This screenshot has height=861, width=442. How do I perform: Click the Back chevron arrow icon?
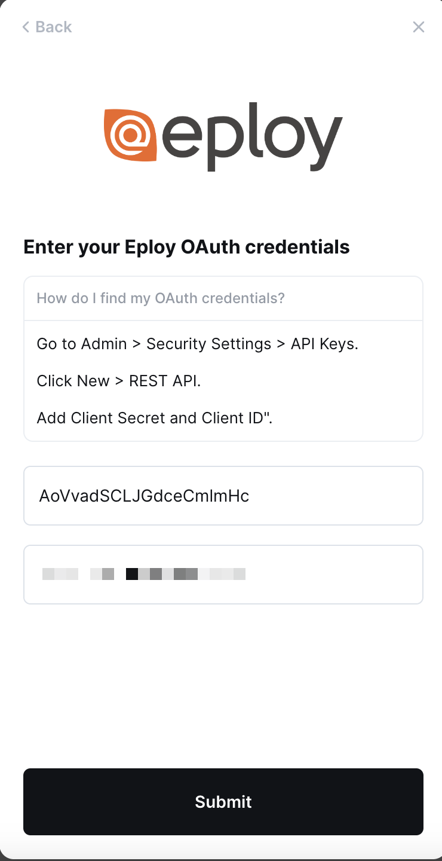(x=26, y=27)
